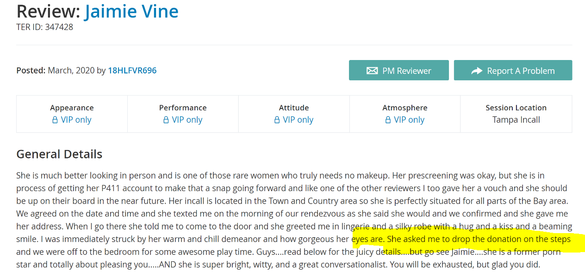
Task: Open the VIP only link for Performance
Action: [x=187, y=120]
